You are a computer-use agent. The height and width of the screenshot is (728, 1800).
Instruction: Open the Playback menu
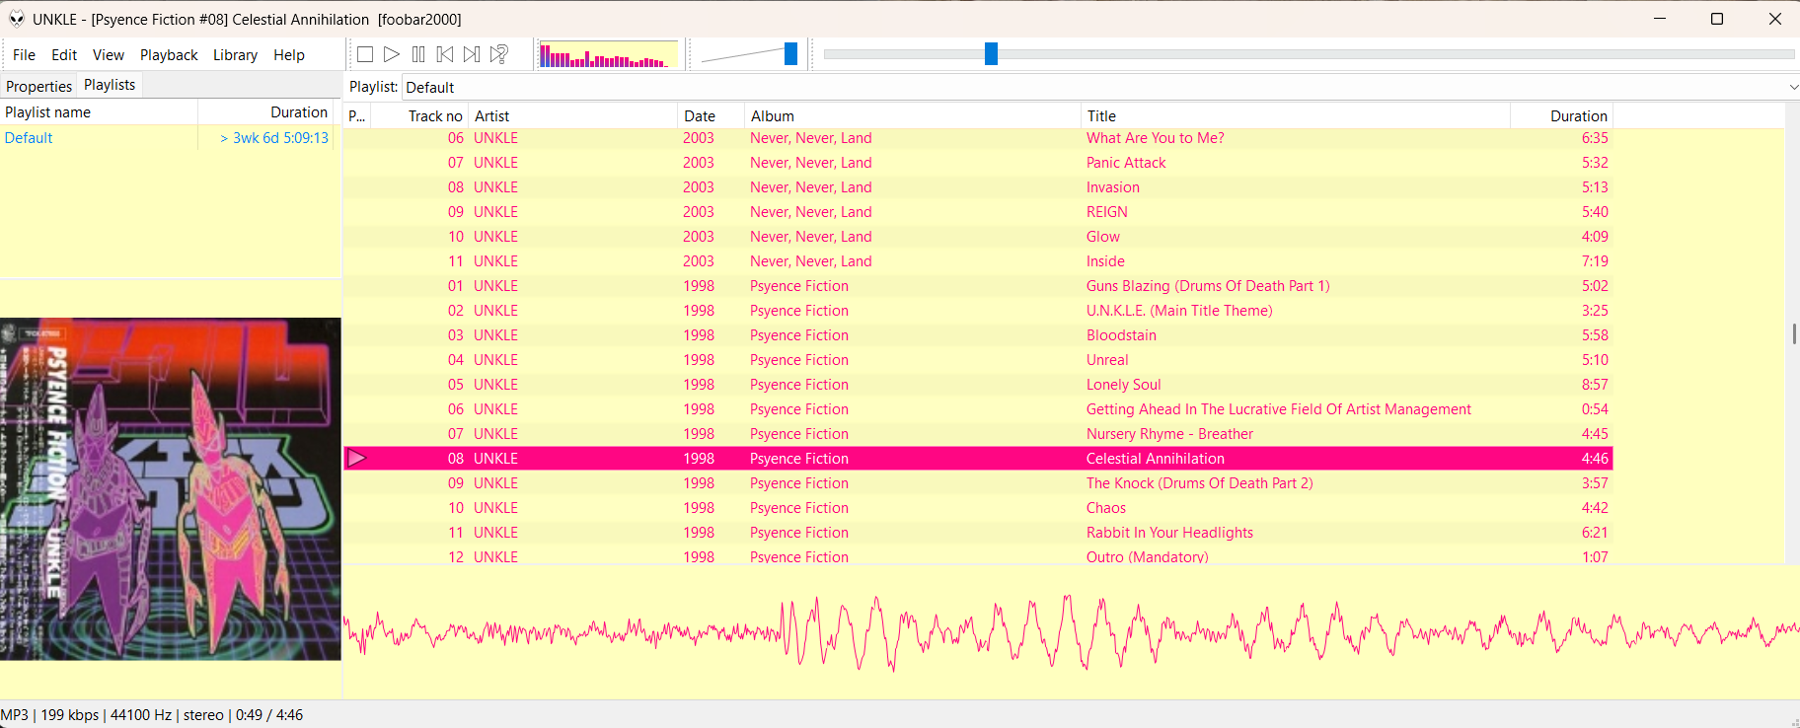(169, 55)
